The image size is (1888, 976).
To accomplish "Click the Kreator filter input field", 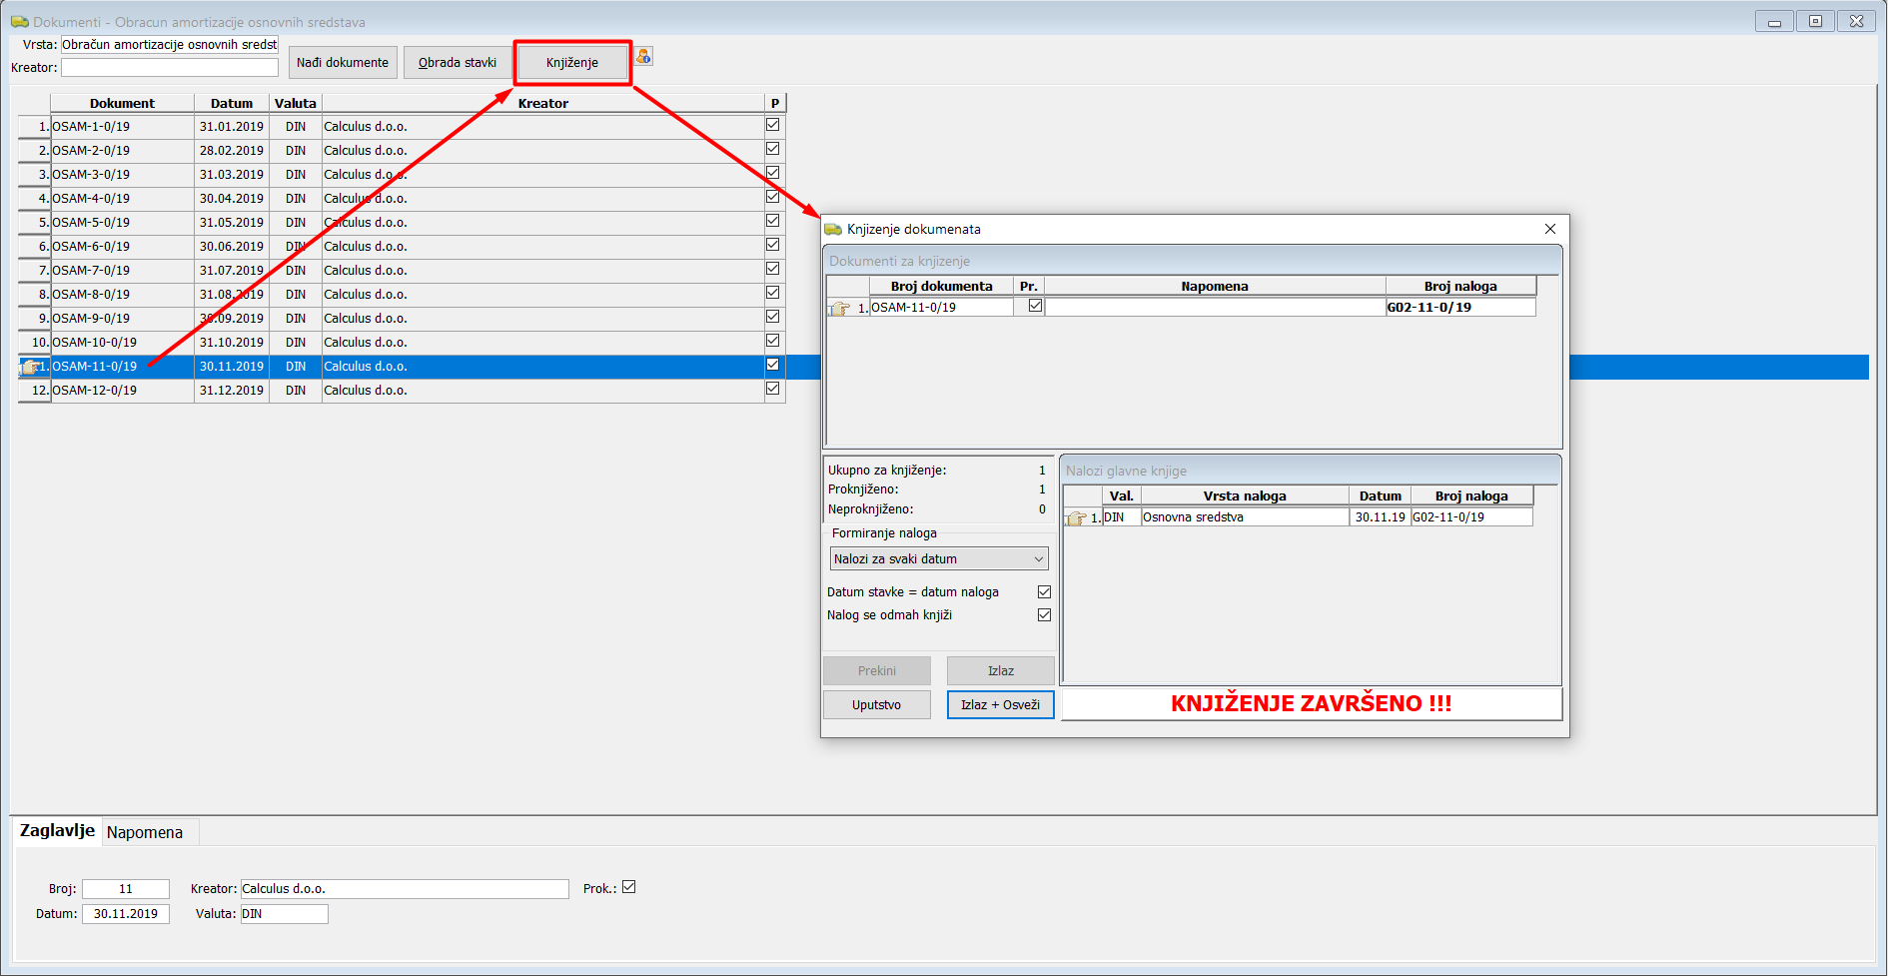I will [x=170, y=68].
